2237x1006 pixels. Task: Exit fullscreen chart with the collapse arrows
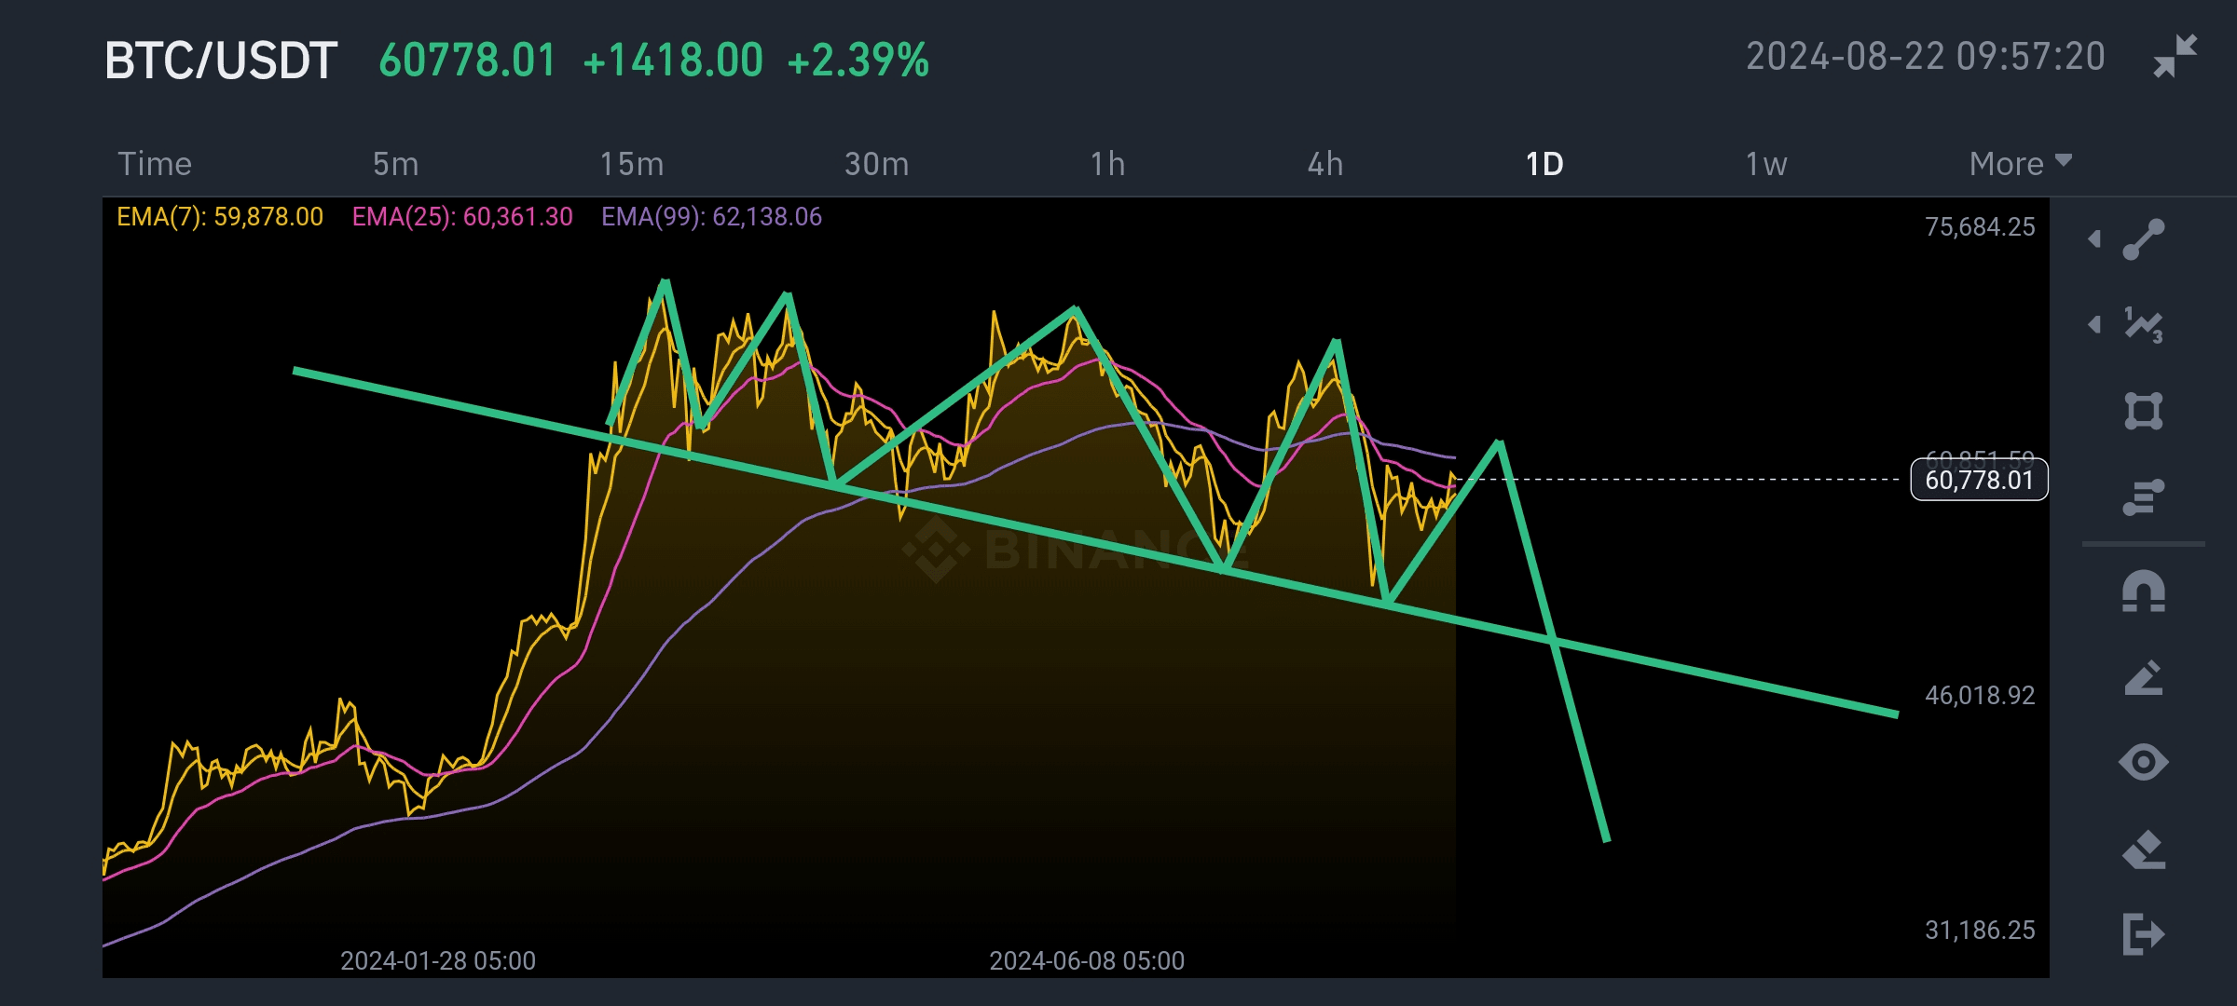[2175, 57]
